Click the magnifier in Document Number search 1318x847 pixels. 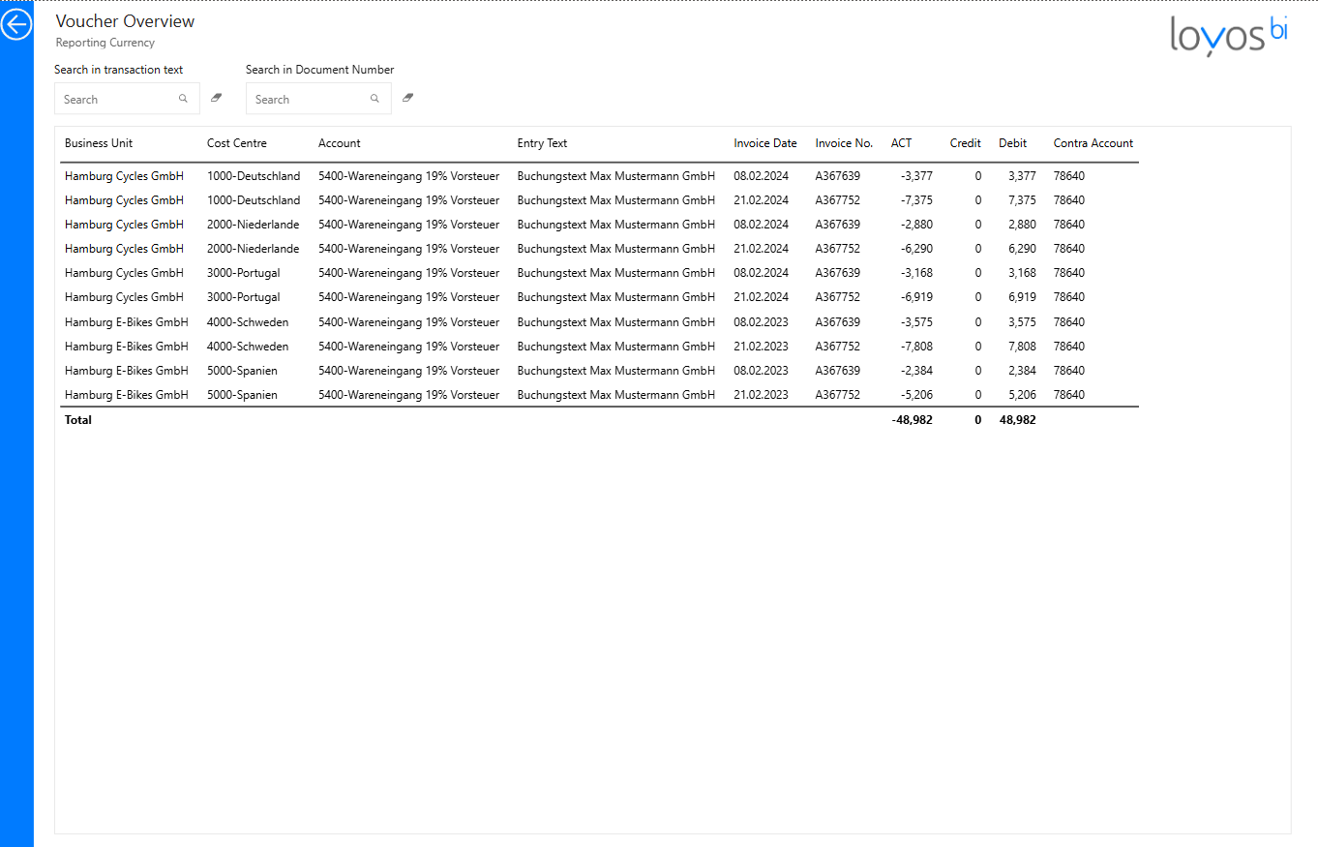[374, 99]
